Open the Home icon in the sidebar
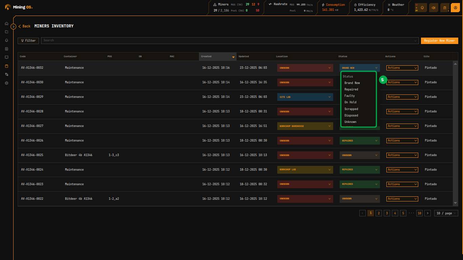Screen dimensions: 463x260 [x=6, y=23]
